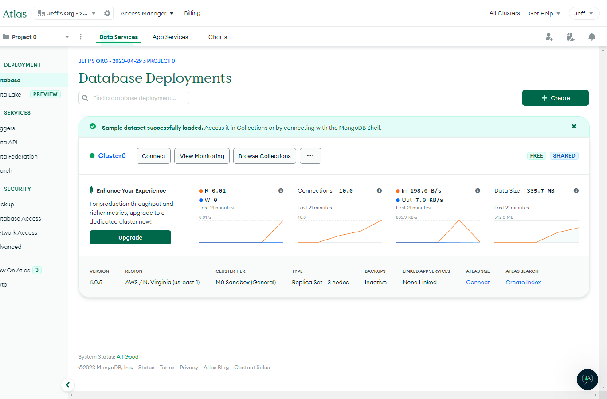
Task: Click the version 6.0.5 value
Action: 96,282
